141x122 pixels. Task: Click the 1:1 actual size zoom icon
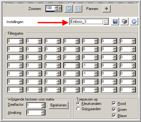pyautogui.click(x=78, y=9)
